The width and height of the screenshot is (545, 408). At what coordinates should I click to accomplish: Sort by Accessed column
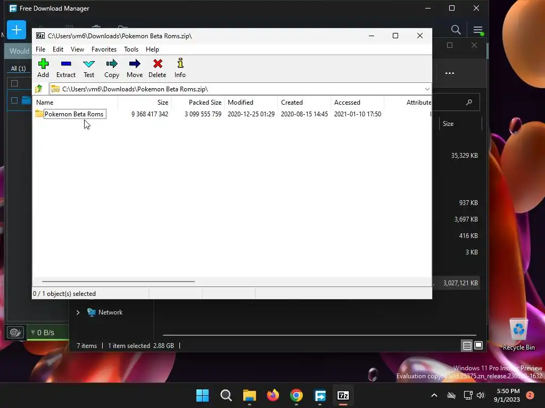tap(357, 103)
